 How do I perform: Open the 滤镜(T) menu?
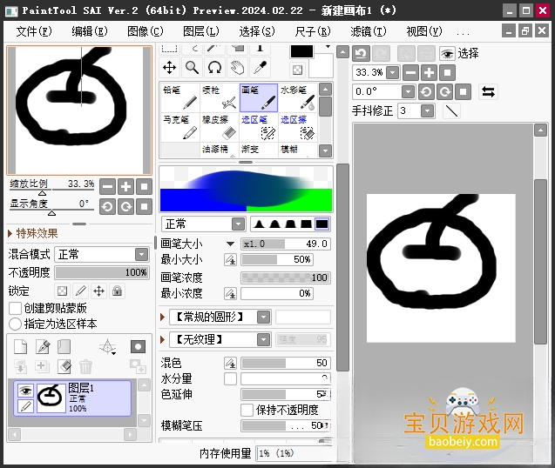tap(368, 31)
